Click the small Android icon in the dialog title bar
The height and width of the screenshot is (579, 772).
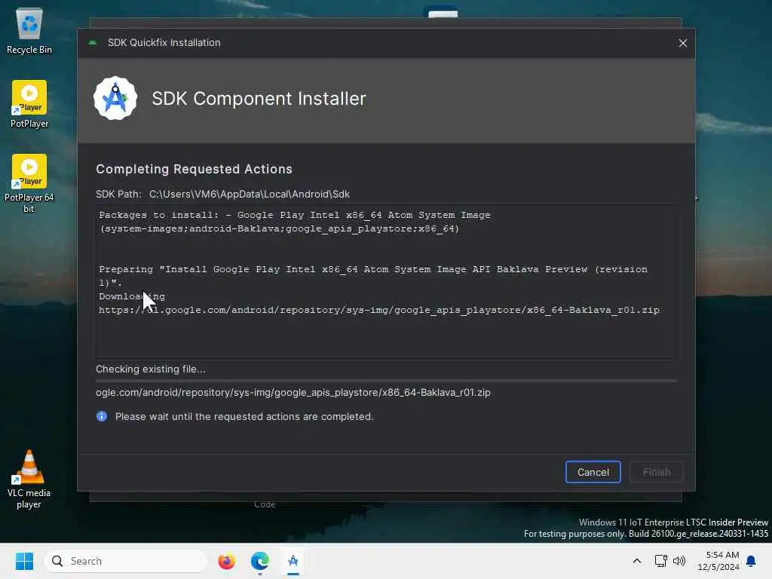click(93, 43)
